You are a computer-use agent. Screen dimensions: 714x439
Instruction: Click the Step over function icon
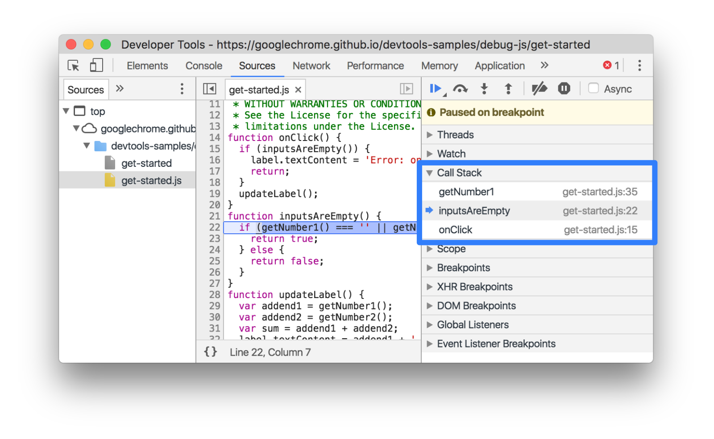[x=460, y=89]
